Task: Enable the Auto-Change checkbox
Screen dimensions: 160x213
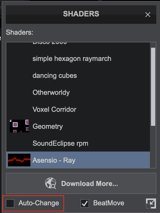Action: pyautogui.click(x=10, y=203)
